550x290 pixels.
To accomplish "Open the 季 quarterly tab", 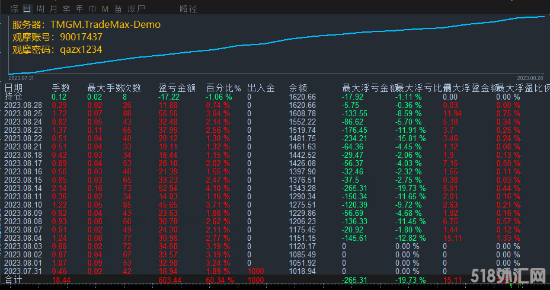I will point(66,9).
